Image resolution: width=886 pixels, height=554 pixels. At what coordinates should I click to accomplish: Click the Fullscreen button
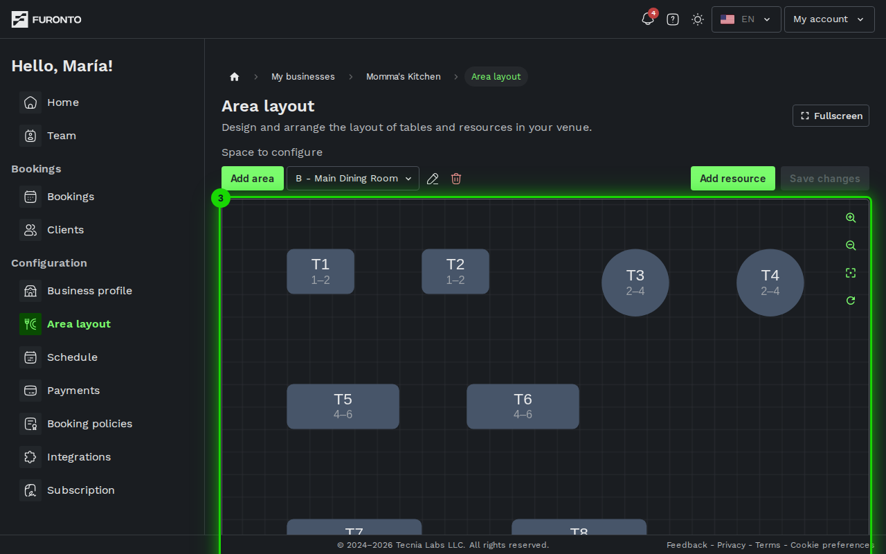tap(831, 116)
